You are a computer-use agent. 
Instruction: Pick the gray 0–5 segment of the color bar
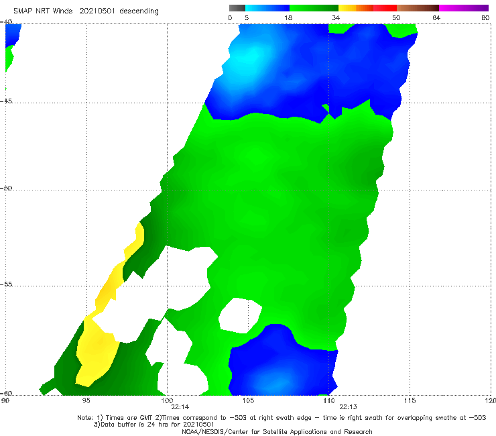[x=237, y=8]
